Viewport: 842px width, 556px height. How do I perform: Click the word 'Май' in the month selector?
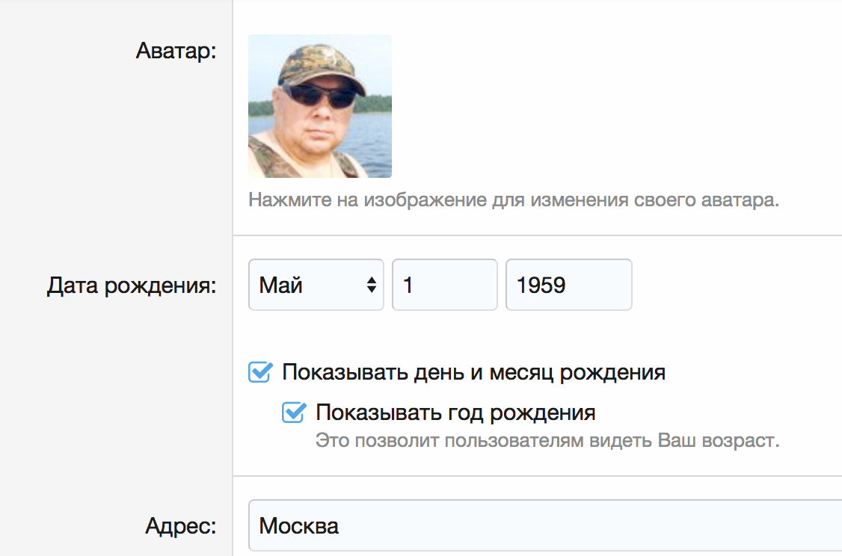[x=281, y=285]
